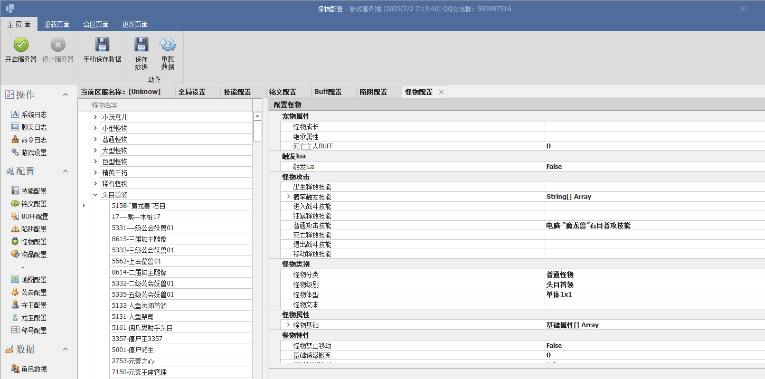The height and width of the screenshot is (379, 765).
Task: Expand the 概率触发技能 property row
Action: [288, 196]
